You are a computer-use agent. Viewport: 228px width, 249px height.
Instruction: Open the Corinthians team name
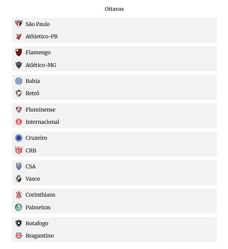point(41,195)
